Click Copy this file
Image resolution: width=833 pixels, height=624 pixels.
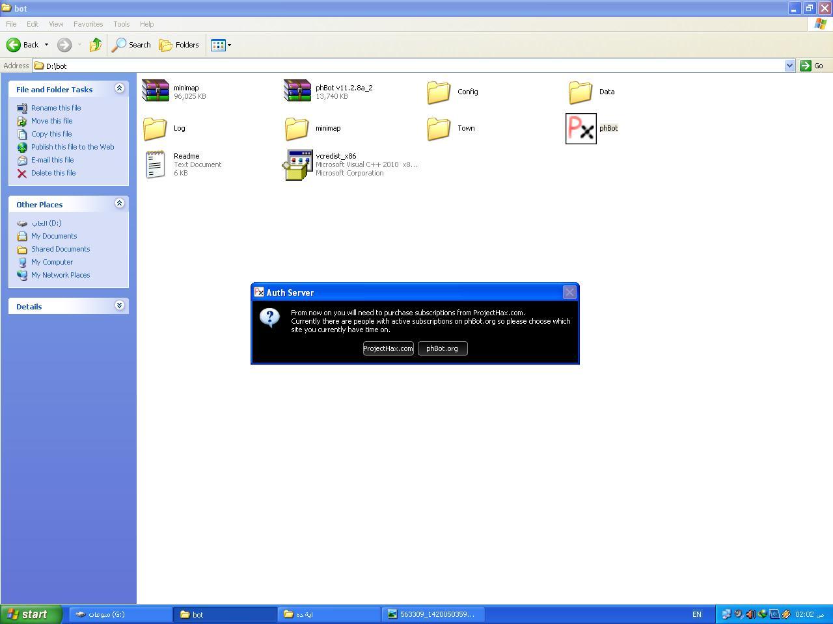coord(51,134)
